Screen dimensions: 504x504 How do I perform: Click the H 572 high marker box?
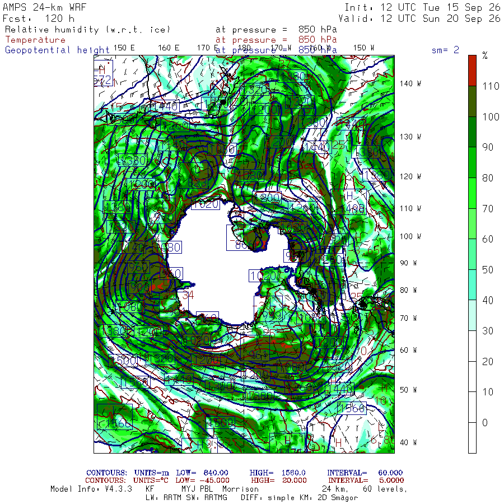coord(103,73)
